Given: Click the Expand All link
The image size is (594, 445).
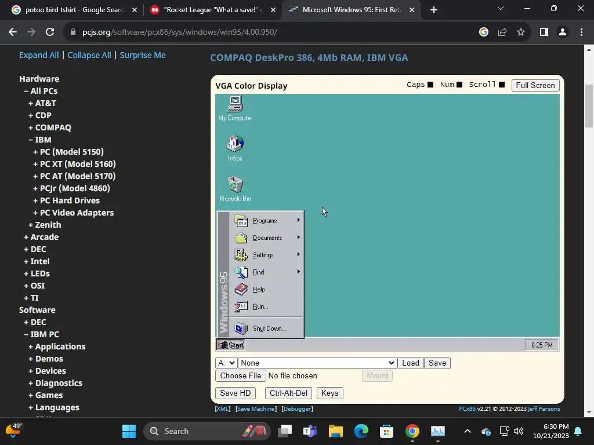Looking at the screenshot, I should [39, 55].
